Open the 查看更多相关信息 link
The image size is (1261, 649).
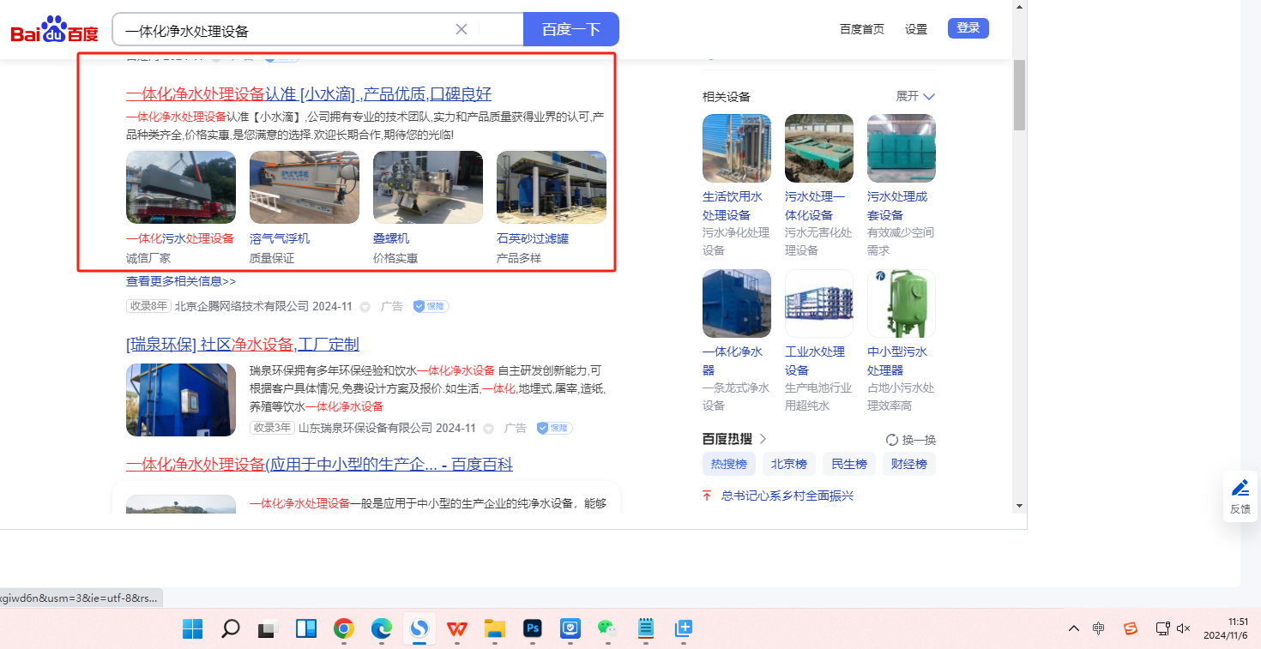pos(180,281)
